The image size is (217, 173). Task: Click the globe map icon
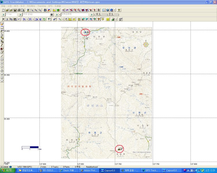point(28,10)
